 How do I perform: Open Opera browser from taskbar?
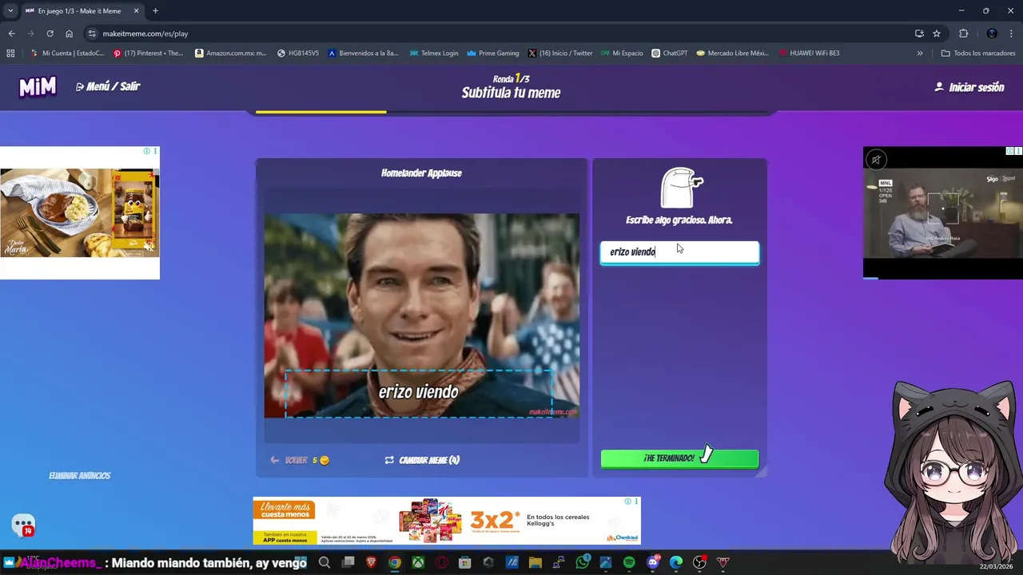pos(441,562)
